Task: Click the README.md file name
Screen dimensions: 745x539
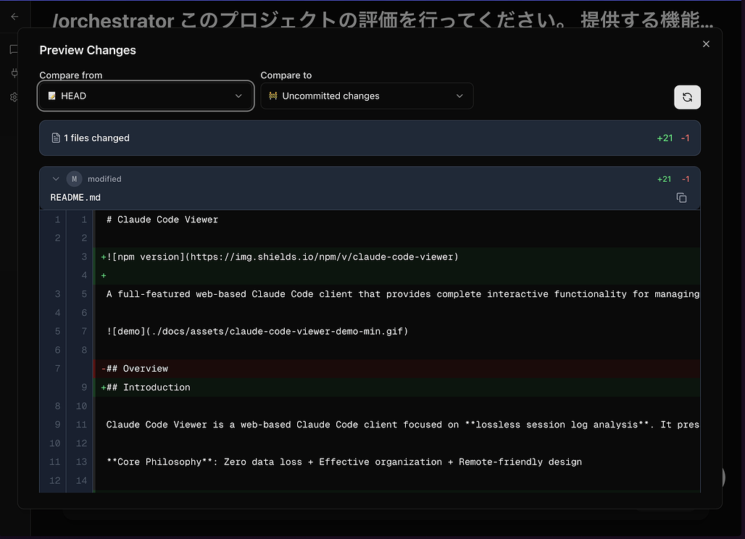Action: [x=75, y=197]
